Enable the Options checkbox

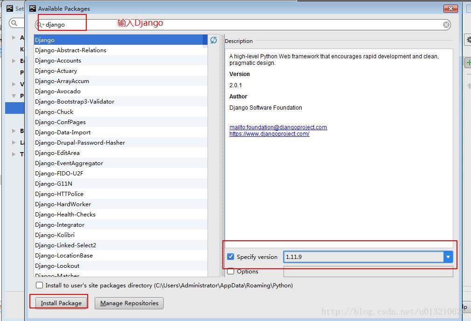coord(230,271)
